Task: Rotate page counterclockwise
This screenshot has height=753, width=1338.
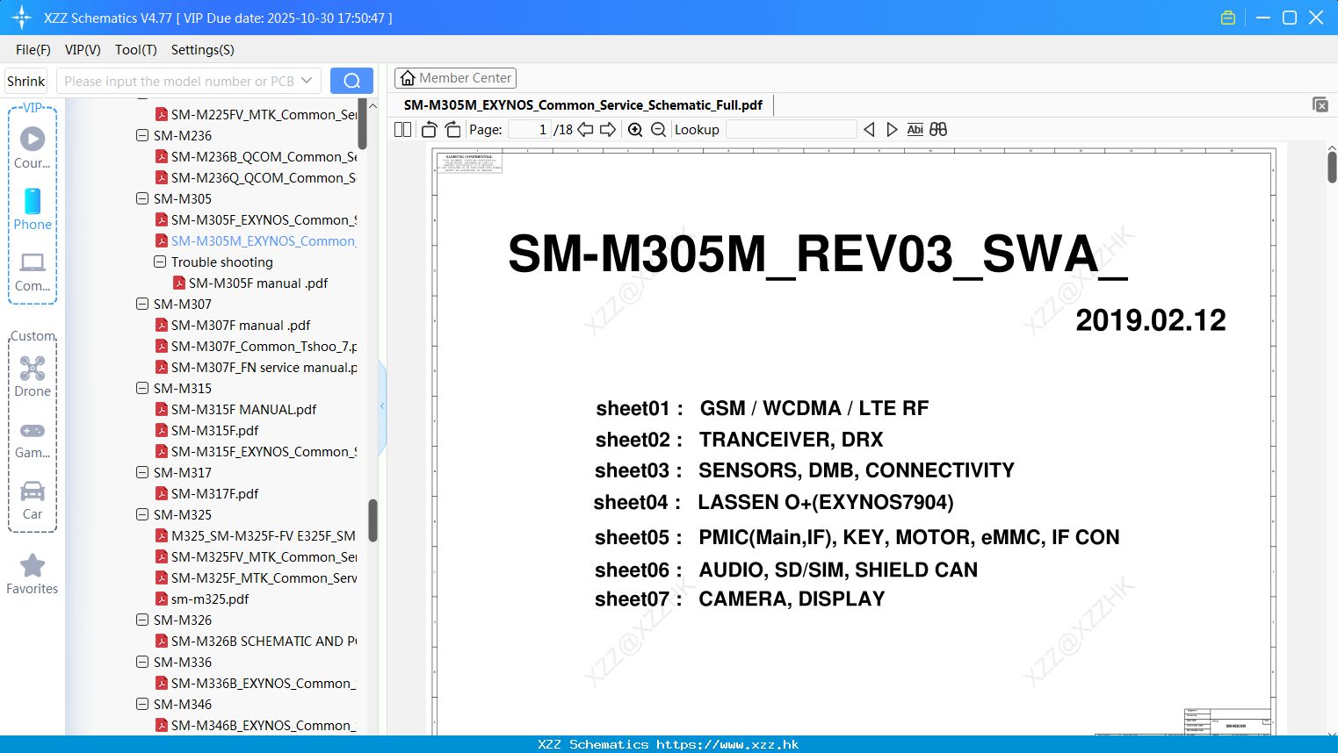Action: click(429, 129)
